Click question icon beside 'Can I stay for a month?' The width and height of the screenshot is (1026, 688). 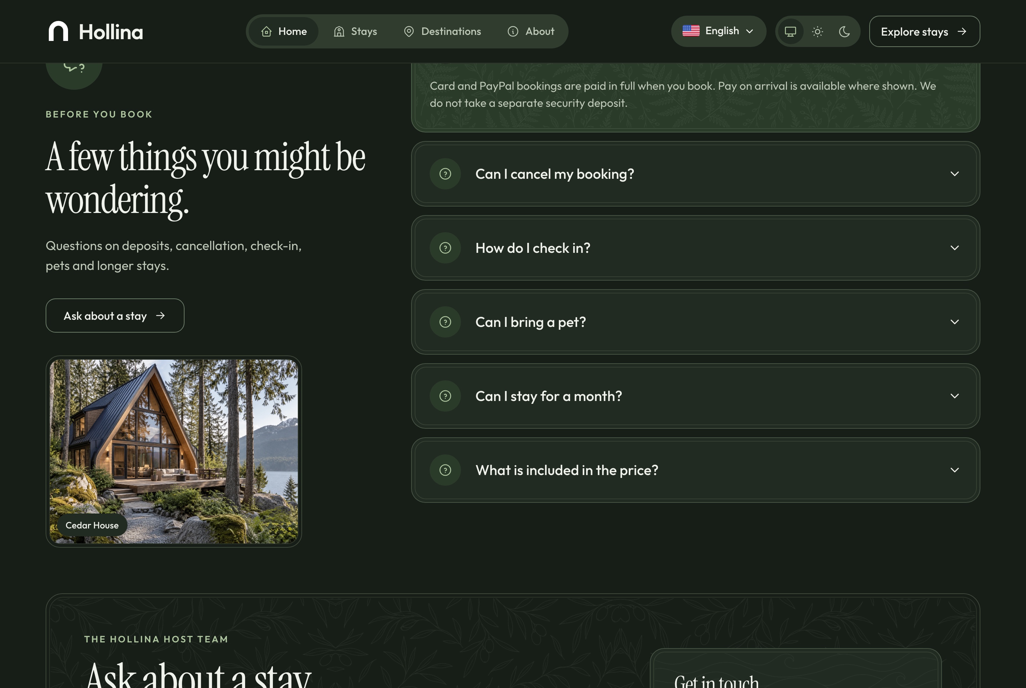point(445,396)
